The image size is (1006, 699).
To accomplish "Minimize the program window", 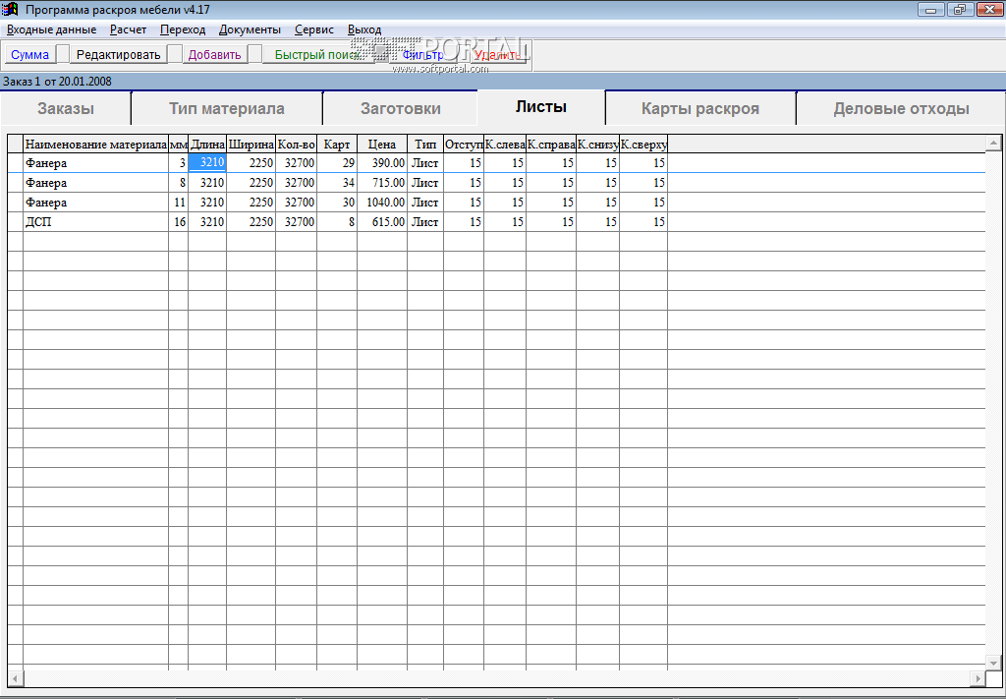I will (x=930, y=9).
